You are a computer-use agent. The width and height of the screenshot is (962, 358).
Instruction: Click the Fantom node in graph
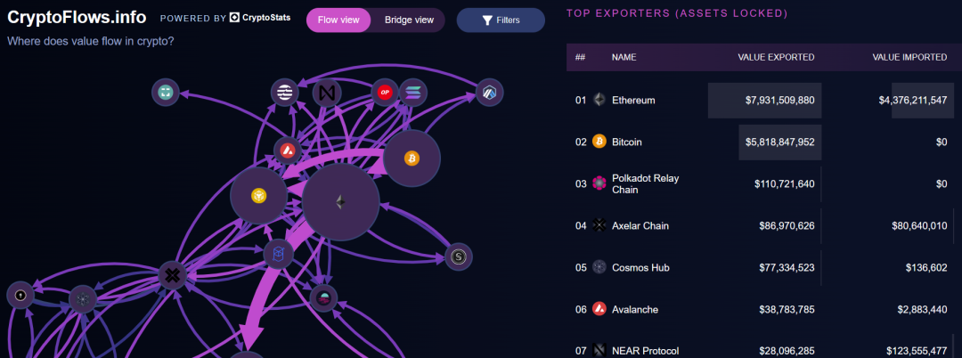(278, 254)
